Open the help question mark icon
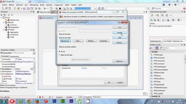Screen dimensions: 186x104 coord(164,5)
